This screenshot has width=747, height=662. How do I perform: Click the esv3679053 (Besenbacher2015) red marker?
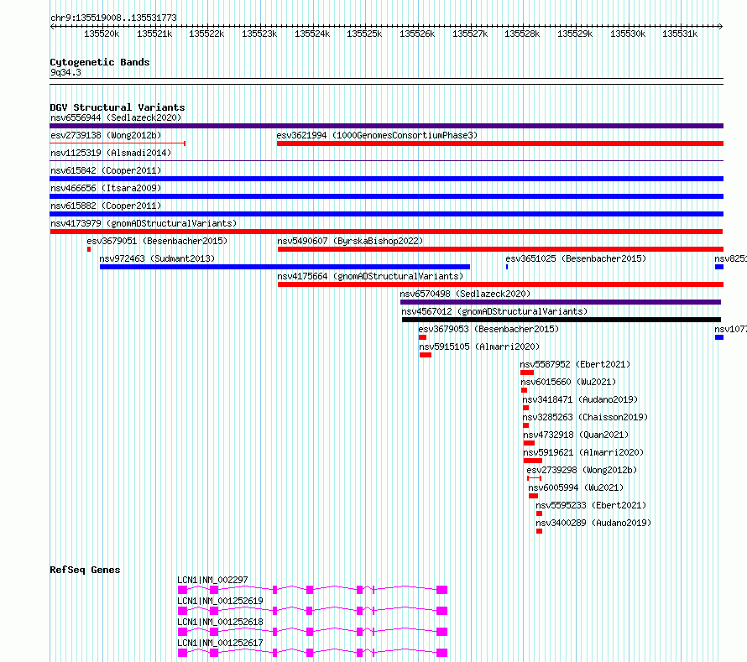click(x=422, y=337)
